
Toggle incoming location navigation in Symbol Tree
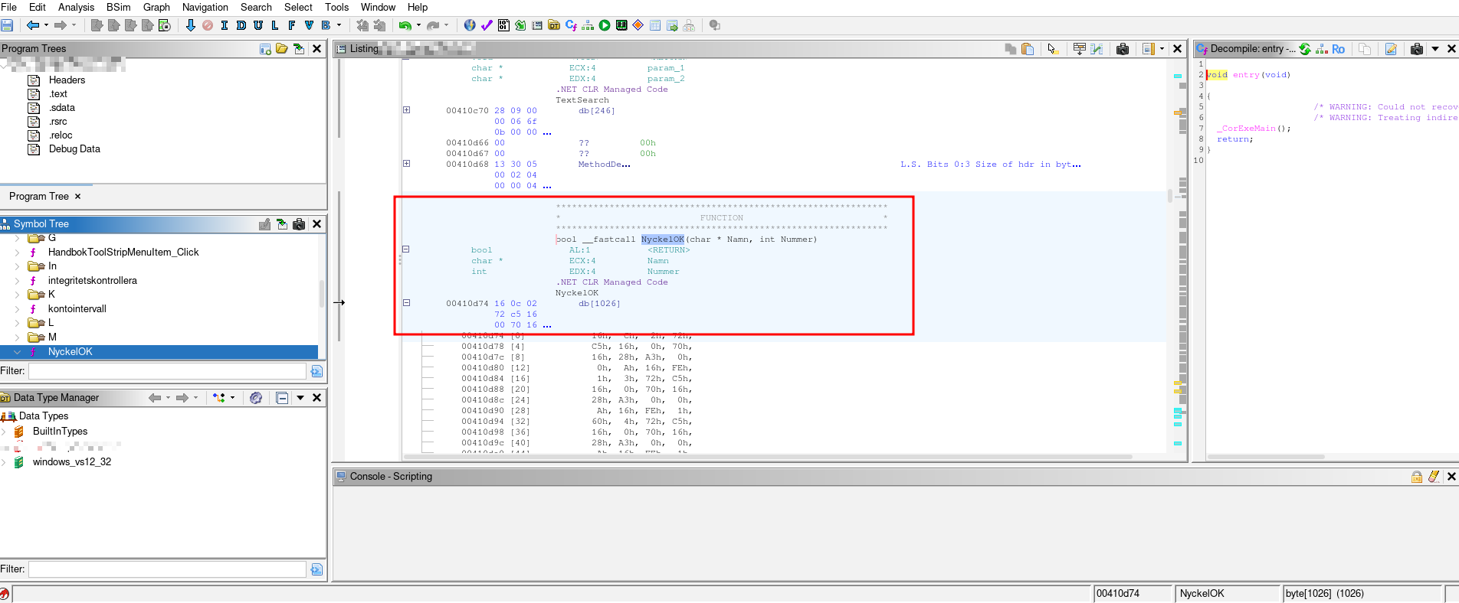point(282,224)
